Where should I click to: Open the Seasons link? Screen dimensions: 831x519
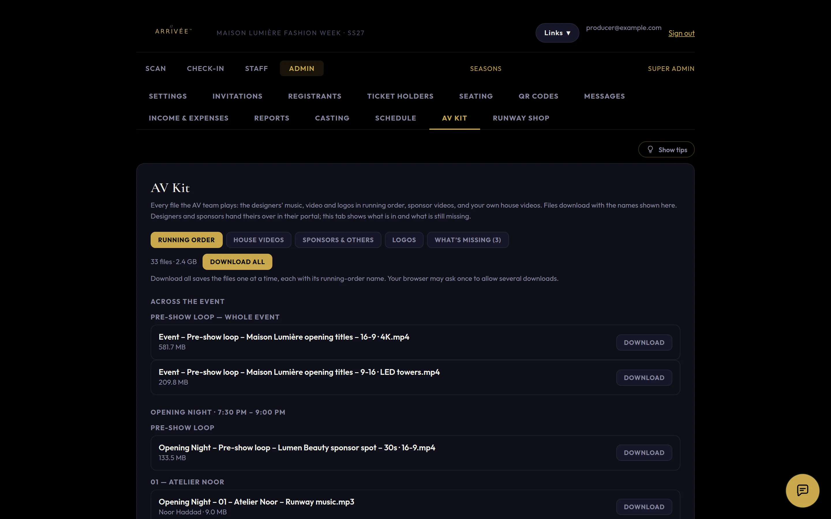[x=486, y=69]
